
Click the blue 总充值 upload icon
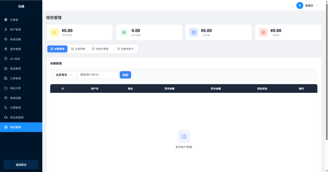(193, 32)
